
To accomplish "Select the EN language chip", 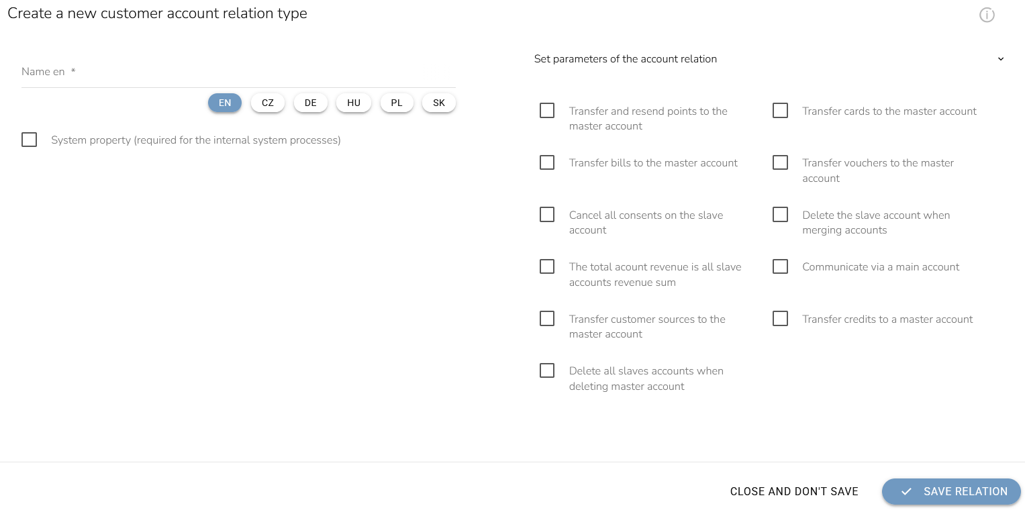I will pos(225,103).
